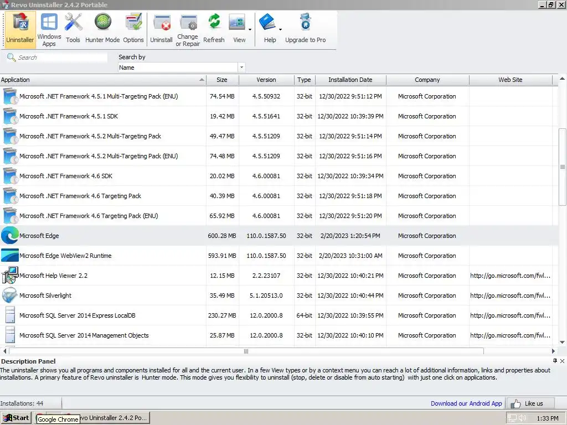Switch to Windows Apps view
567x425 pixels.
pos(49,30)
